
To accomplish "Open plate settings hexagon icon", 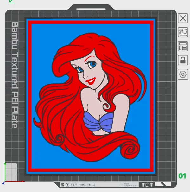I will (183, 74).
